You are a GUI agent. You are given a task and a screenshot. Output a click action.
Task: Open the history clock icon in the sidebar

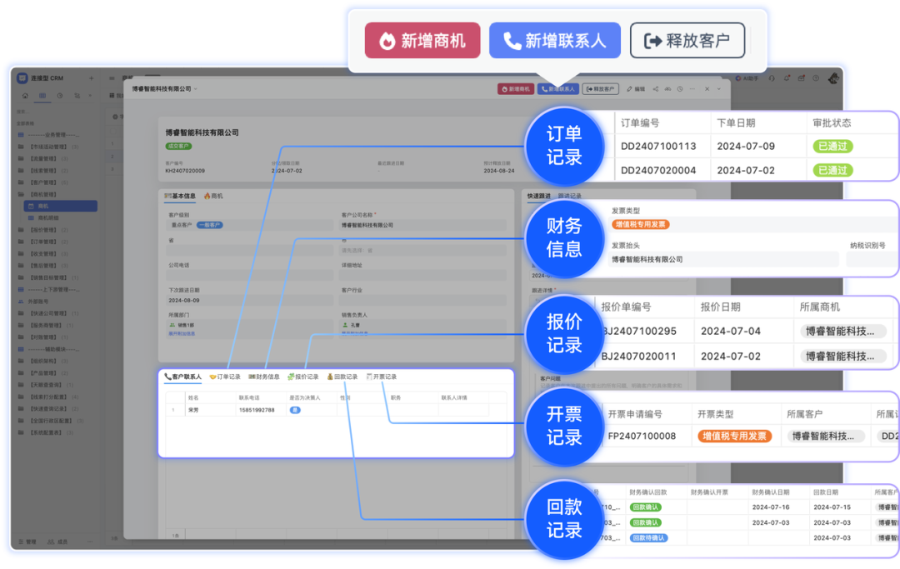pos(60,96)
